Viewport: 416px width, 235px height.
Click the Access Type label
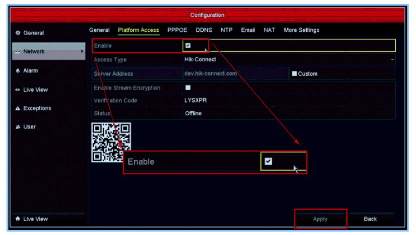pyautogui.click(x=110, y=59)
